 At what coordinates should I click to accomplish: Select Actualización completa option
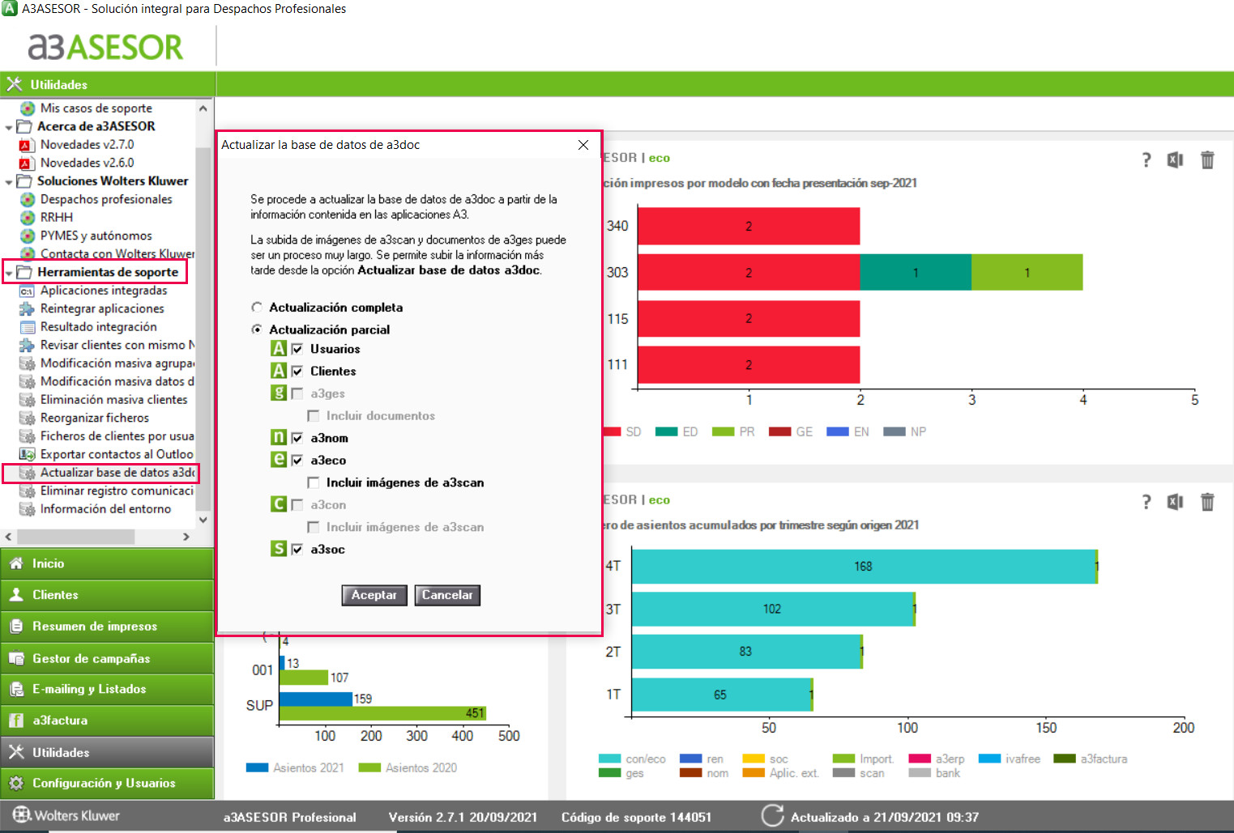click(257, 308)
